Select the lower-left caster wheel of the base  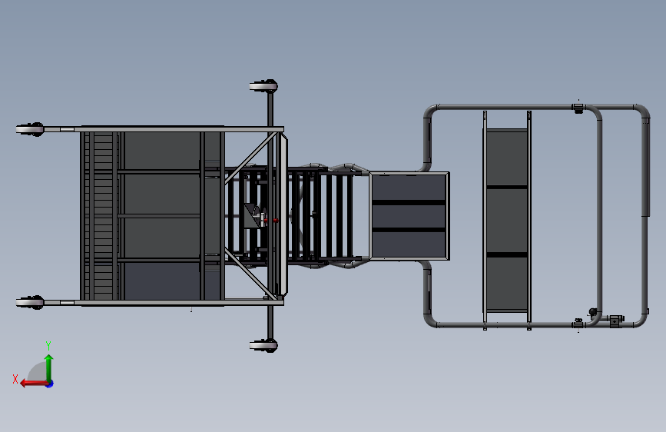click(30, 302)
